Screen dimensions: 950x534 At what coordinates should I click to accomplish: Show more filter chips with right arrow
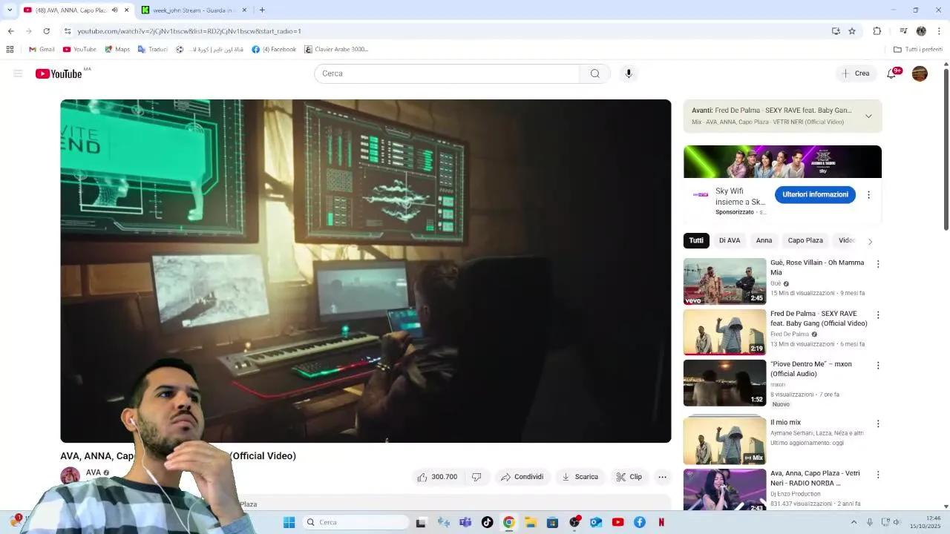(870, 241)
